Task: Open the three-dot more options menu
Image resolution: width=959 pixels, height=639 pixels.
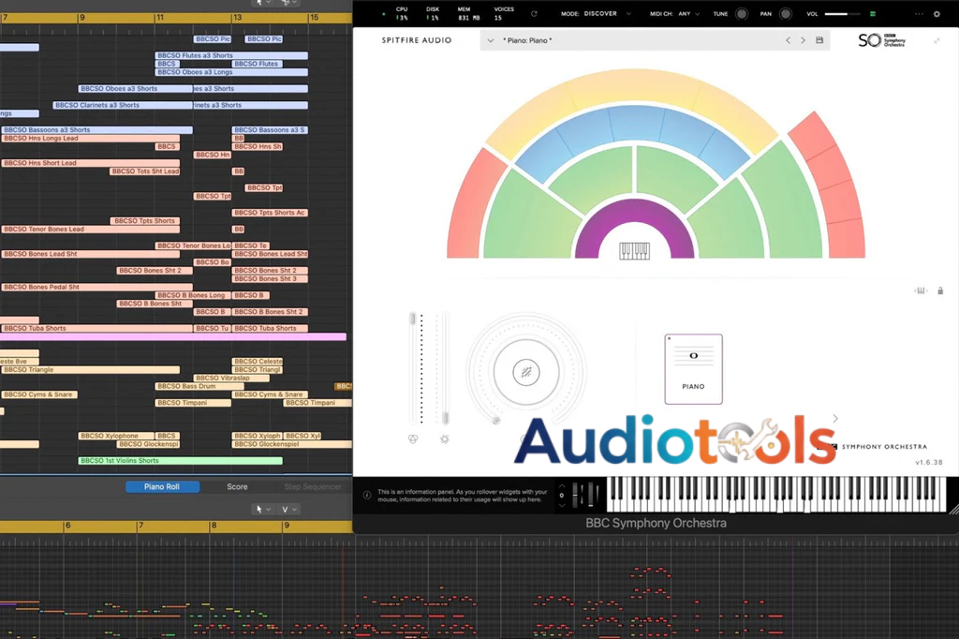Action: pyautogui.click(x=919, y=13)
